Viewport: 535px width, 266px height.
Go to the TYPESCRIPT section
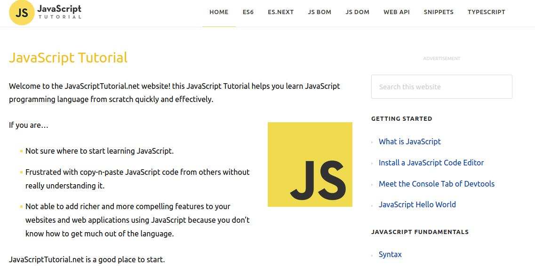tap(486, 12)
